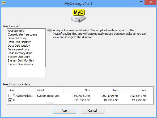Click the 18.7302 GB used value
Viewport: 157px width, 118px height.
click(x=111, y=100)
